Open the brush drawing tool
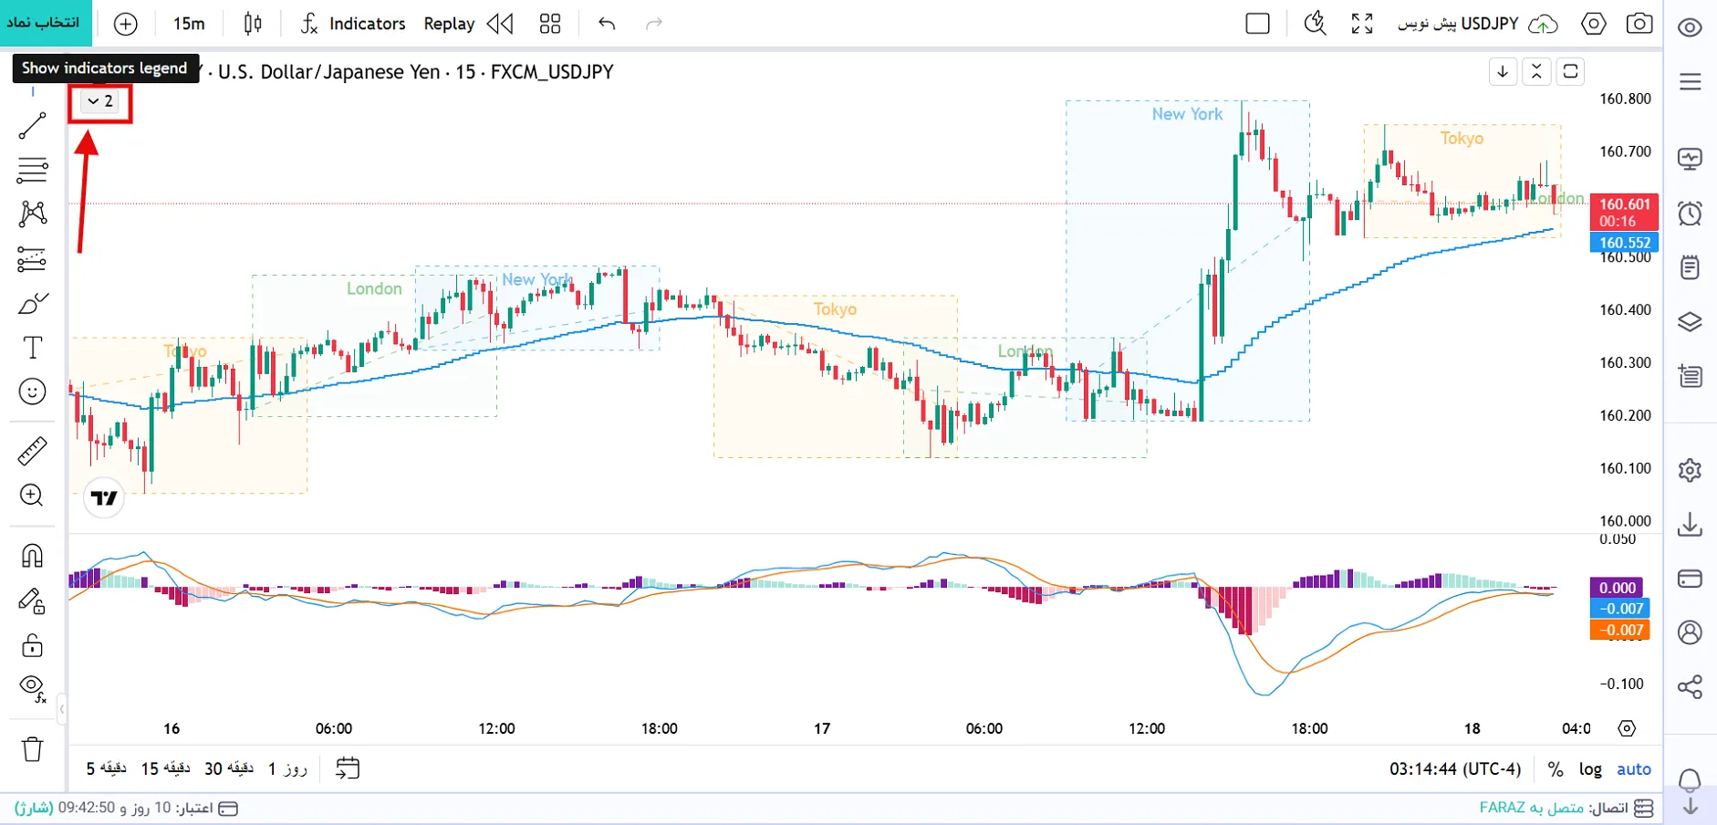Screen dimensions: 1717x825 pos(32,304)
